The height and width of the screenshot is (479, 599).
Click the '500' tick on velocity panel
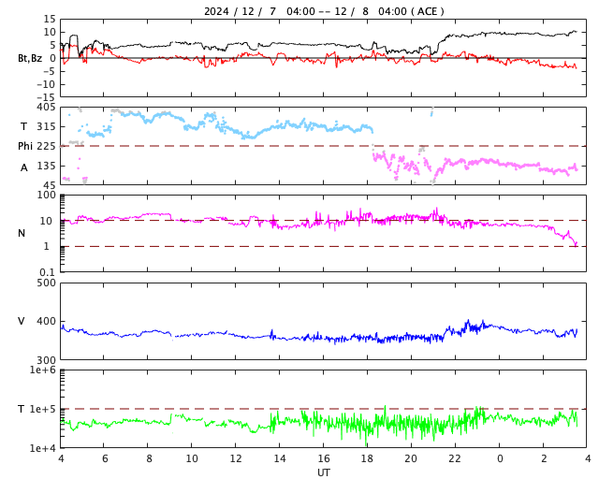point(46,283)
